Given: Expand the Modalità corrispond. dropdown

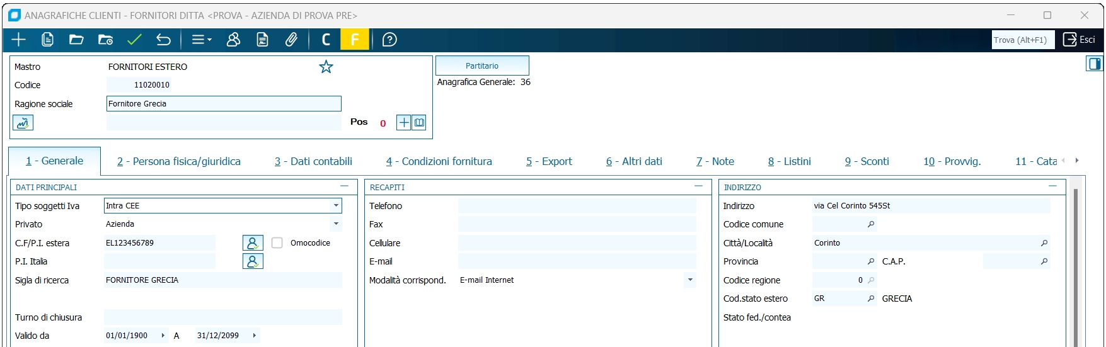Looking at the screenshot, I should pyautogui.click(x=690, y=280).
